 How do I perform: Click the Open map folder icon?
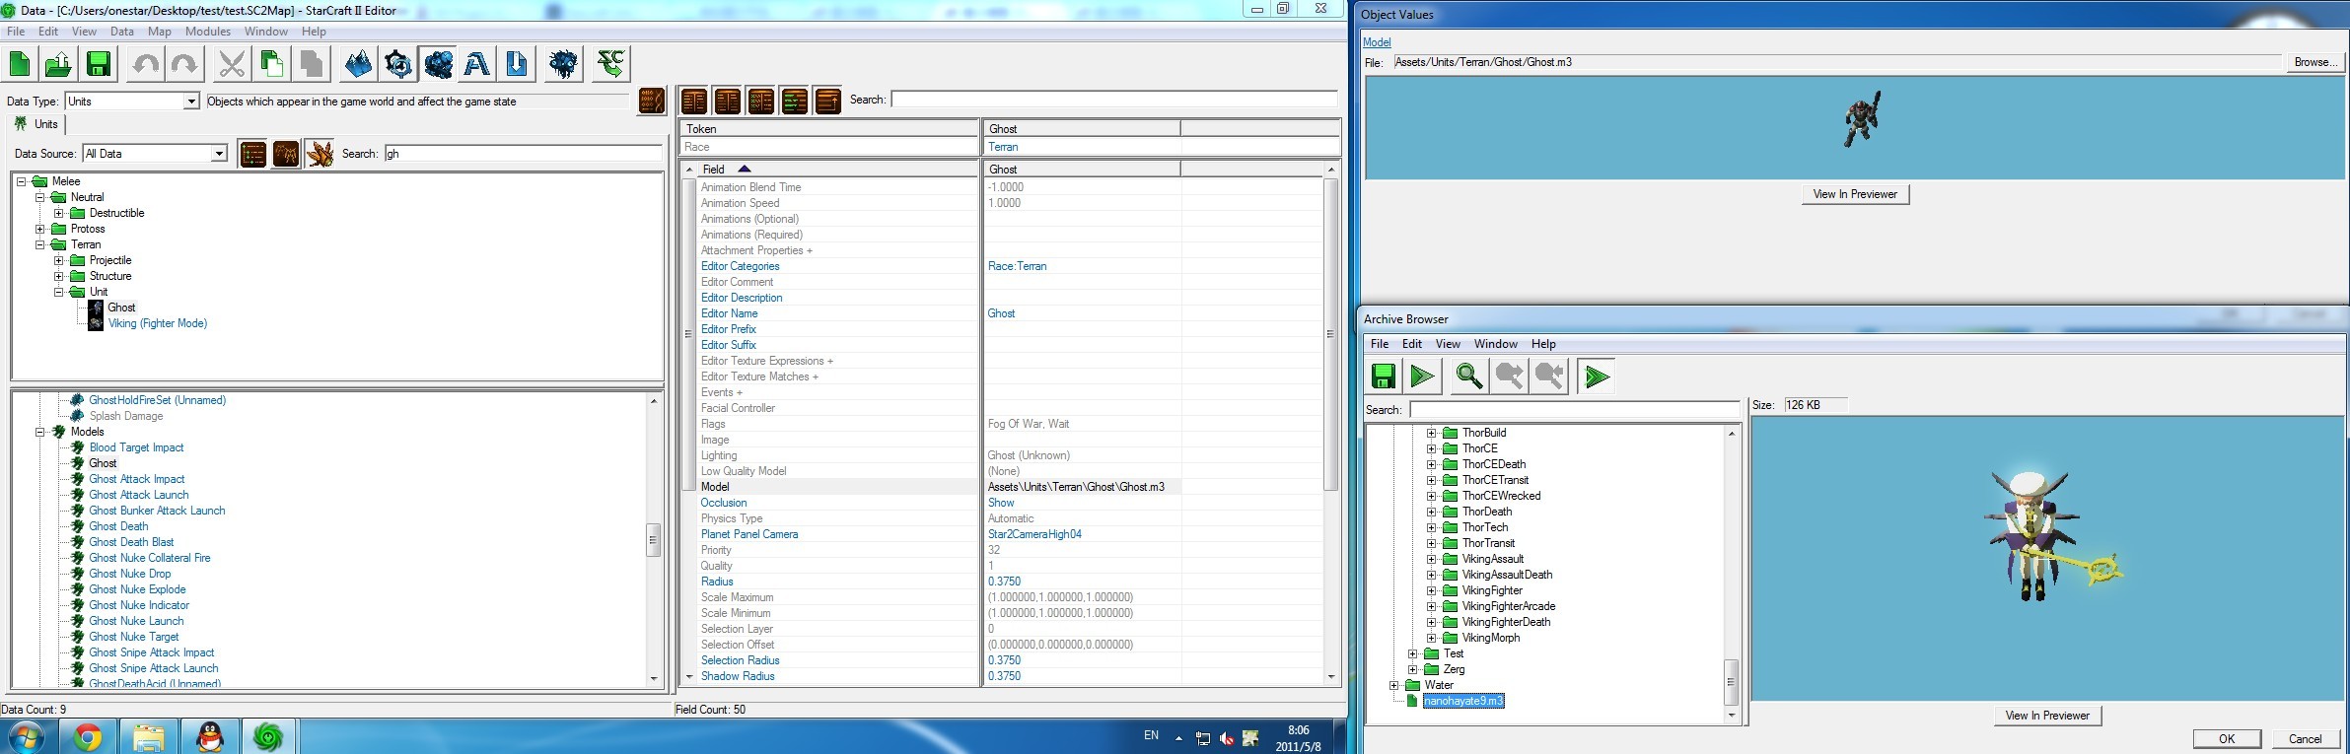click(58, 64)
